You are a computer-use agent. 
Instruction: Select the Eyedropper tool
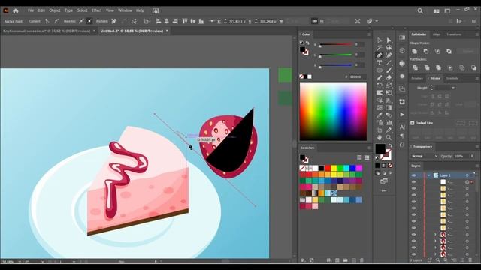click(380, 115)
